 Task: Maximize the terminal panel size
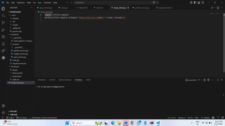pyautogui.click(x=218, y=80)
